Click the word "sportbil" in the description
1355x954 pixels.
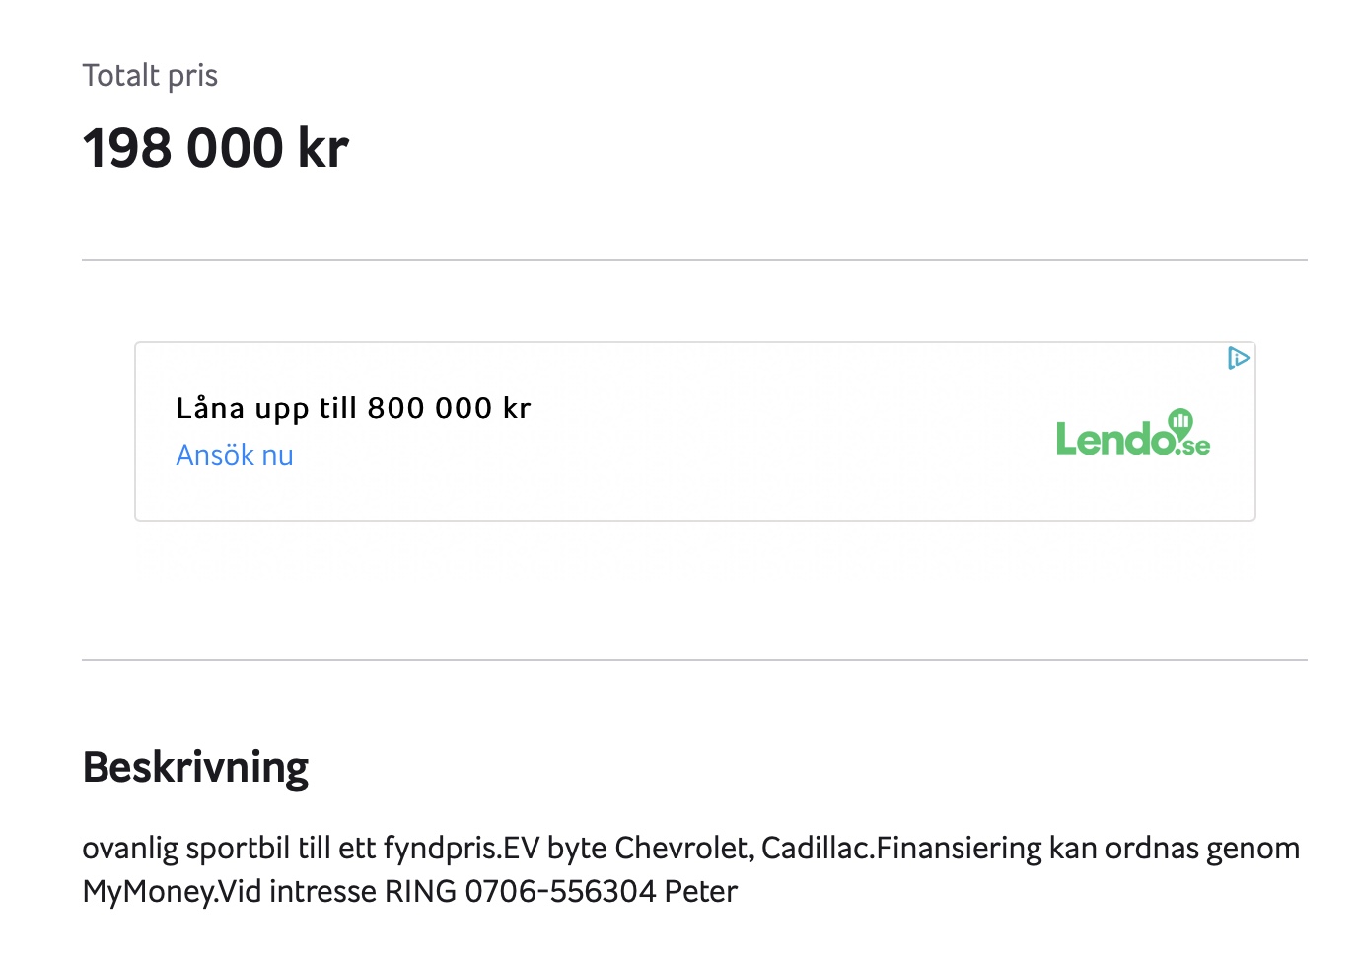click(x=238, y=848)
